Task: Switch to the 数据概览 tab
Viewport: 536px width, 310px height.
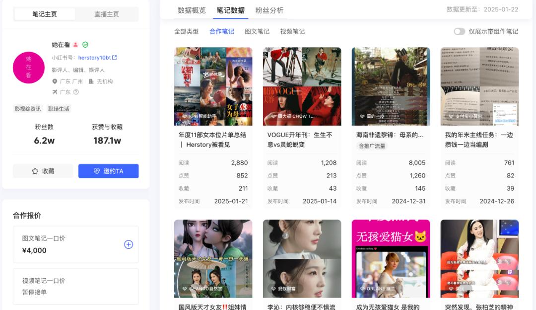Action: [x=192, y=10]
